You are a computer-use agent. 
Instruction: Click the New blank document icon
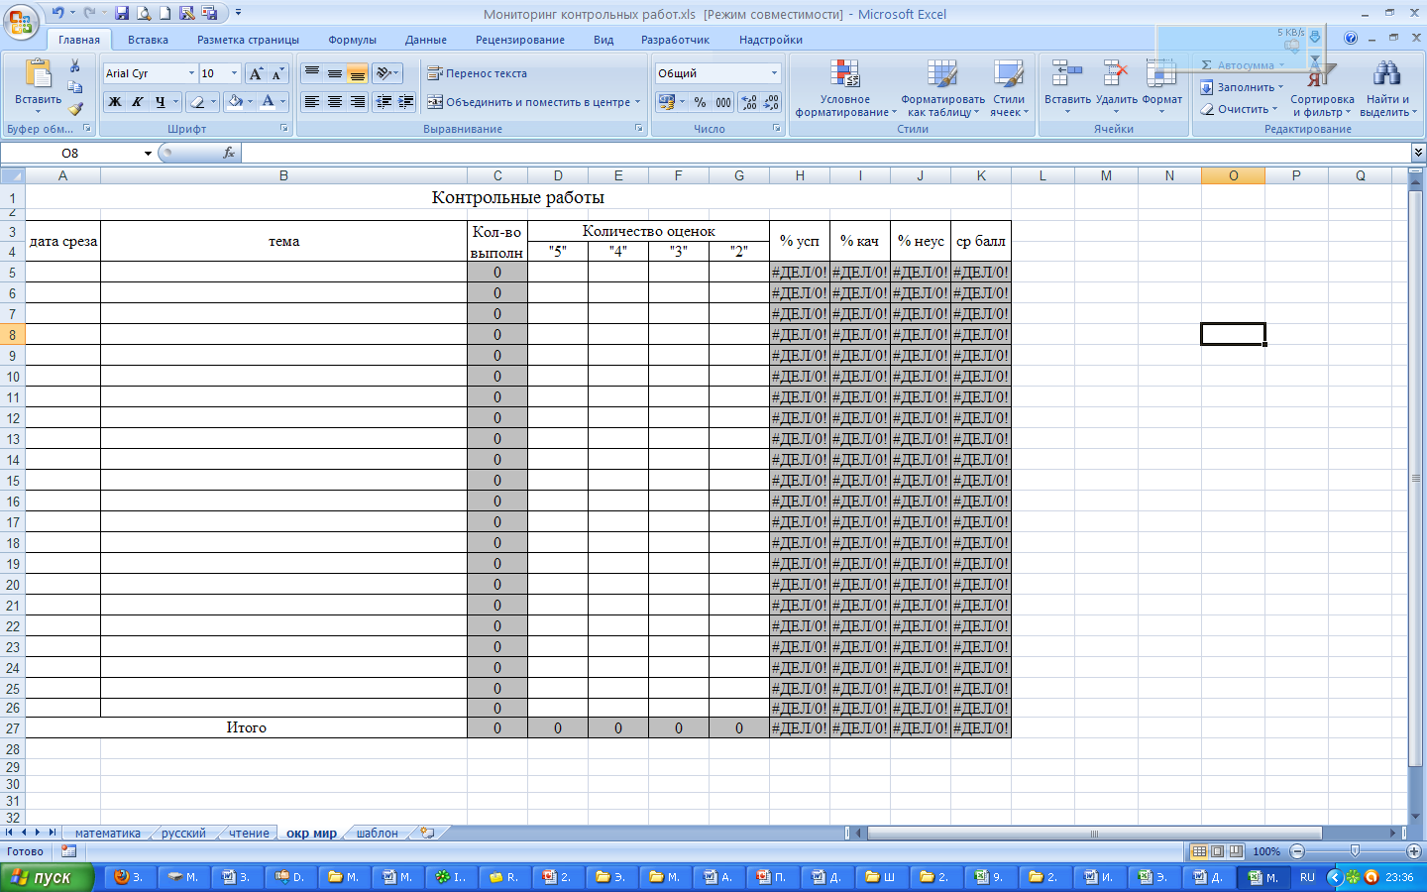165,13
